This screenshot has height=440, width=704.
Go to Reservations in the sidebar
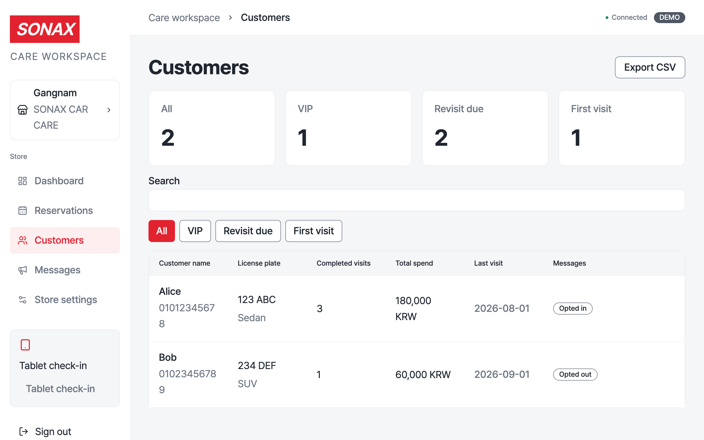pyautogui.click(x=65, y=210)
